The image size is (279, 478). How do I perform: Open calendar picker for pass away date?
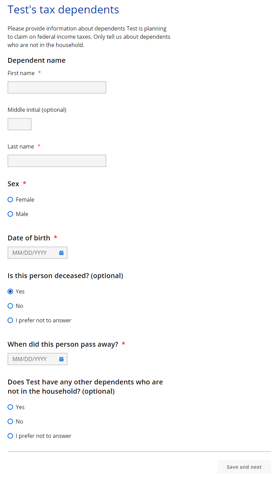(61, 359)
